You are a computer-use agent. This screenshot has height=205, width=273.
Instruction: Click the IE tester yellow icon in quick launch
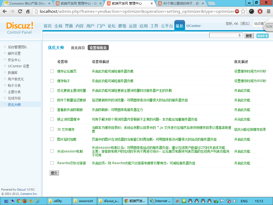click(31, 201)
